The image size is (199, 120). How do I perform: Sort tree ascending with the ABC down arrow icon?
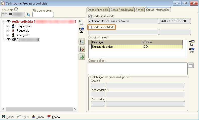click(82, 41)
